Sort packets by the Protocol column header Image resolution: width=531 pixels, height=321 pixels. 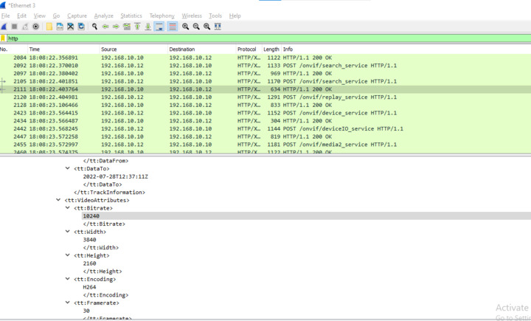(247, 49)
